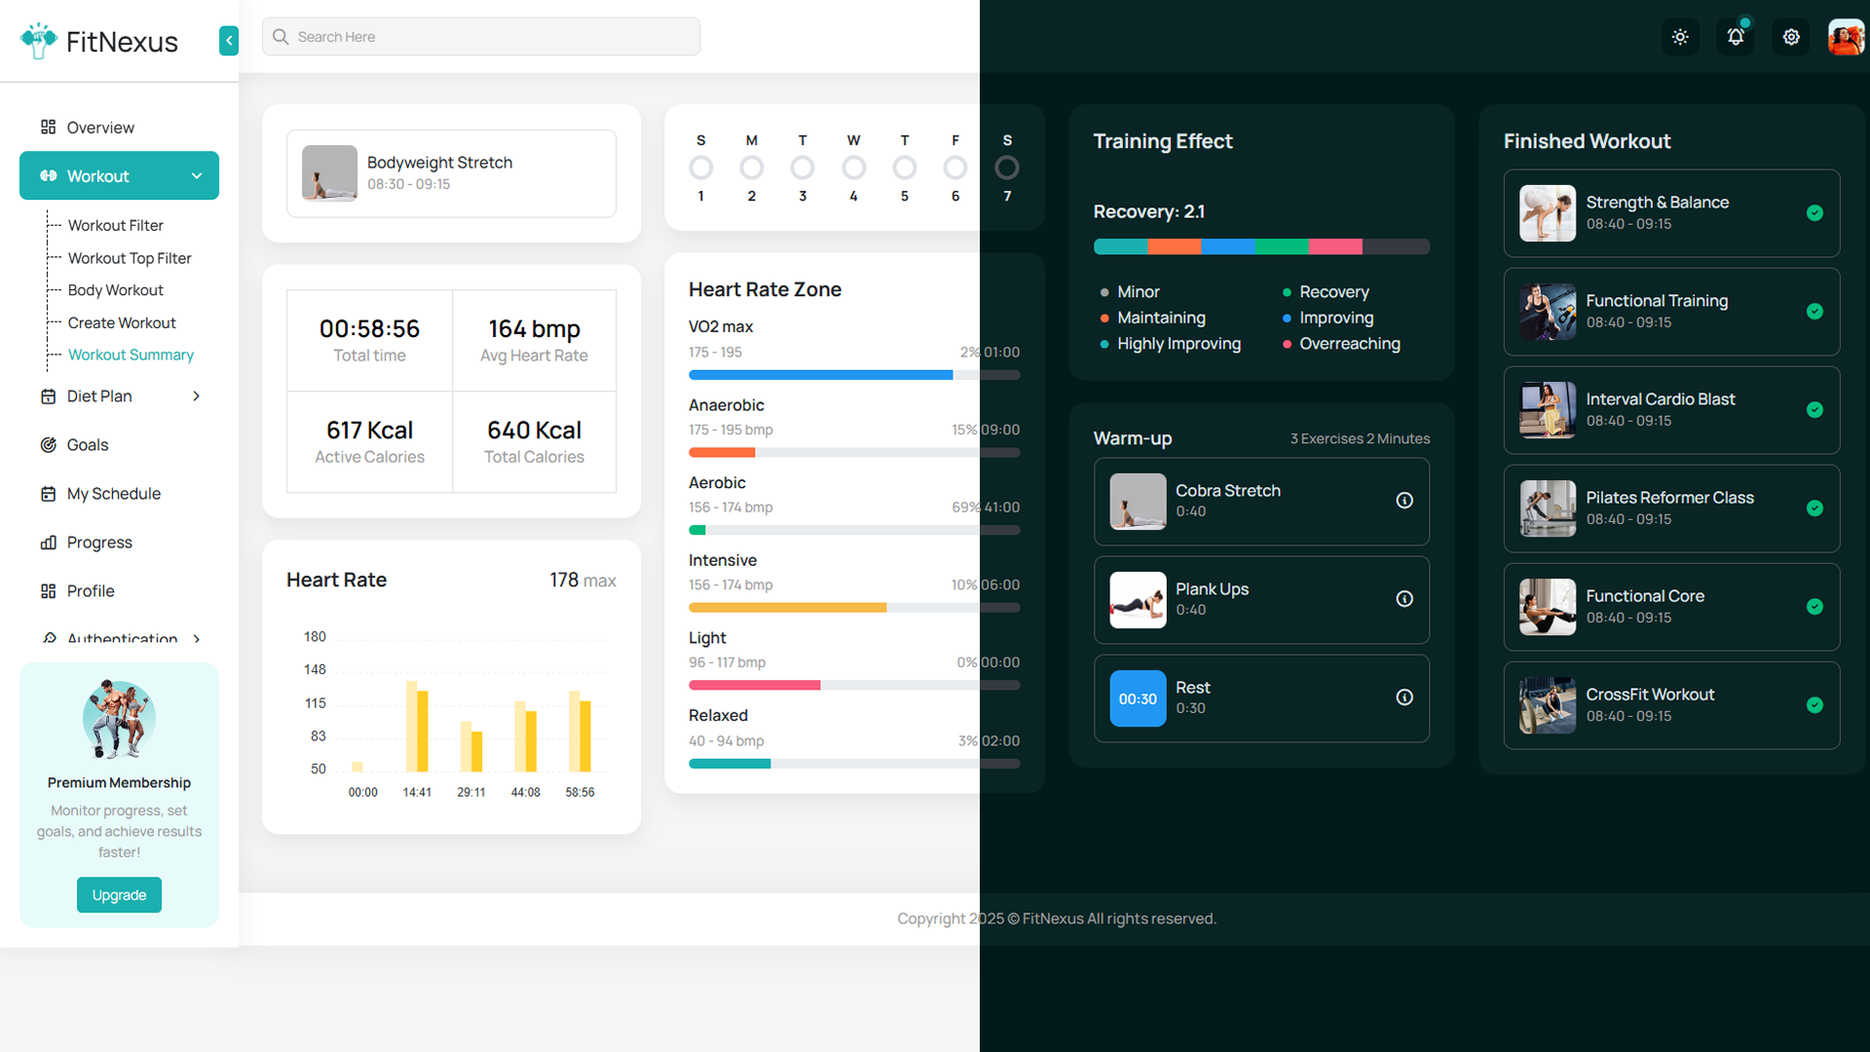Toggle the theme sun icon in the header
The image size is (1870, 1052).
click(x=1680, y=36)
